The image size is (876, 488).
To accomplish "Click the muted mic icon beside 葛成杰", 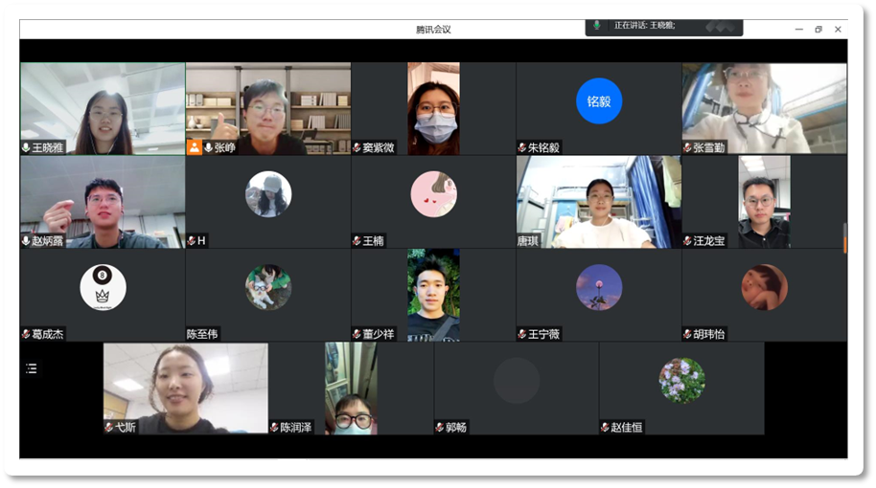I will coord(27,334).
